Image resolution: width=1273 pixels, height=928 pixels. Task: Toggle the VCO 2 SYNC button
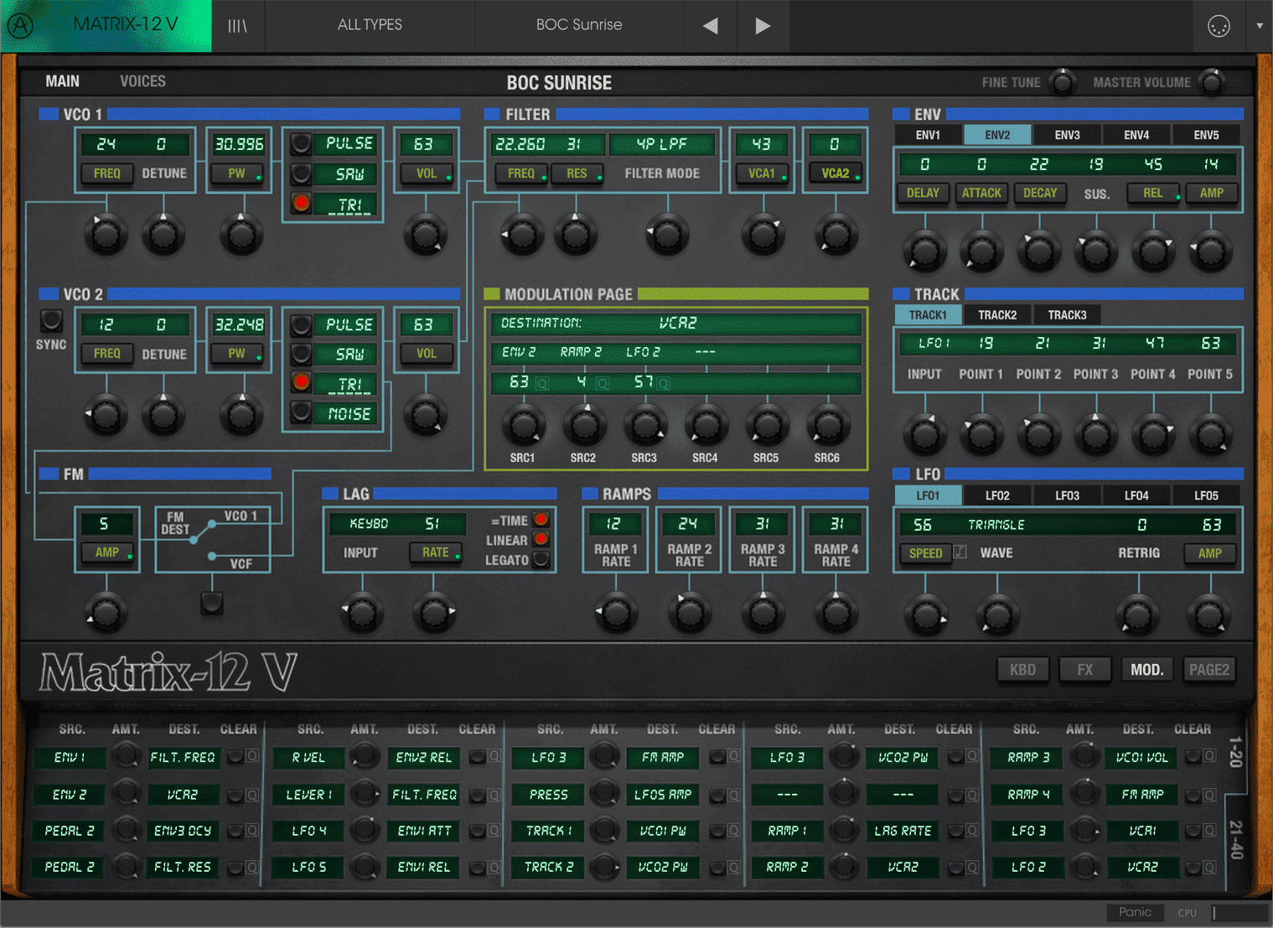[x=51, y=320]
